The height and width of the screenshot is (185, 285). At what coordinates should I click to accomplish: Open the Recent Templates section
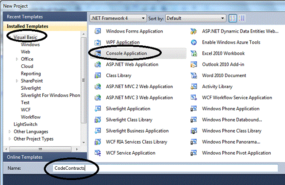pos(45,17)
